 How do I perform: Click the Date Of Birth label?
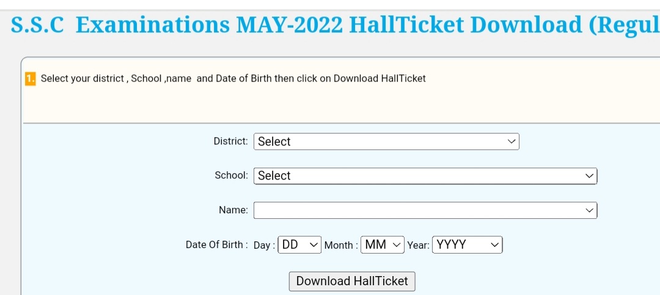216,244
